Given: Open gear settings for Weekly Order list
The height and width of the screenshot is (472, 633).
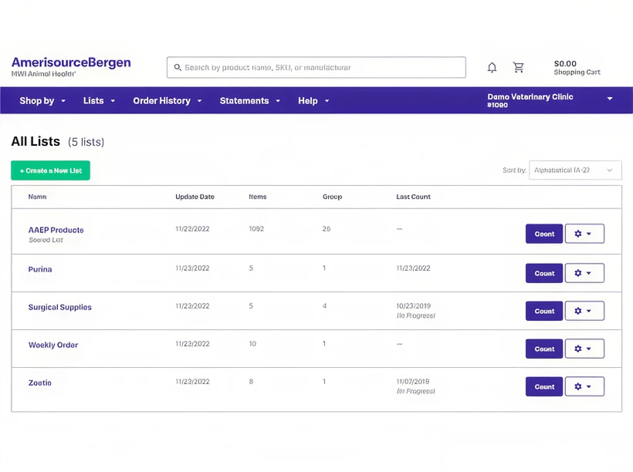Looking at the screenshot, I should point(584,349).
